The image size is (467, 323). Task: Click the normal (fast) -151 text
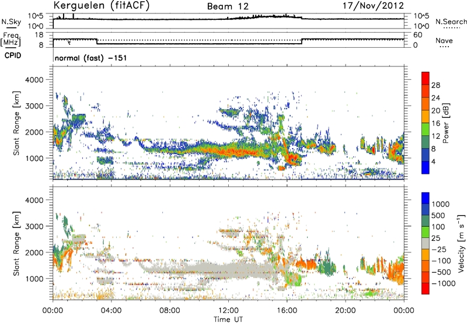click(x=90, y=58)
